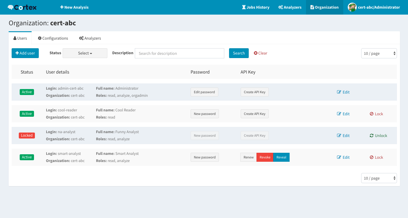408x218 pixels.
Task: Change the top page size selector
Action: [379, 53]
